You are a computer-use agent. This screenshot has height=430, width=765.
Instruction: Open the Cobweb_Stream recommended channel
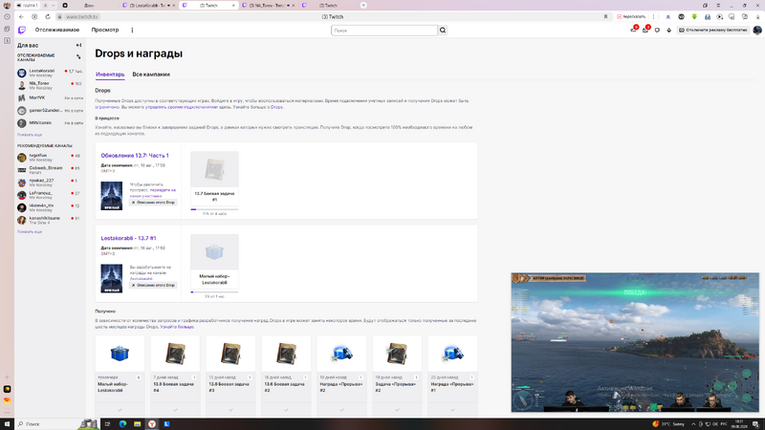tap(50, 170)
